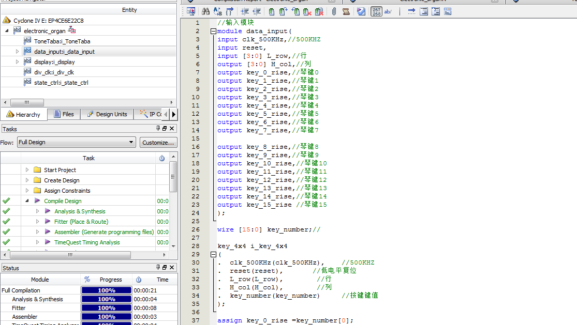
Task: Expand the data_input:i_data_input hierarchy node
Action: click(17, 52)
